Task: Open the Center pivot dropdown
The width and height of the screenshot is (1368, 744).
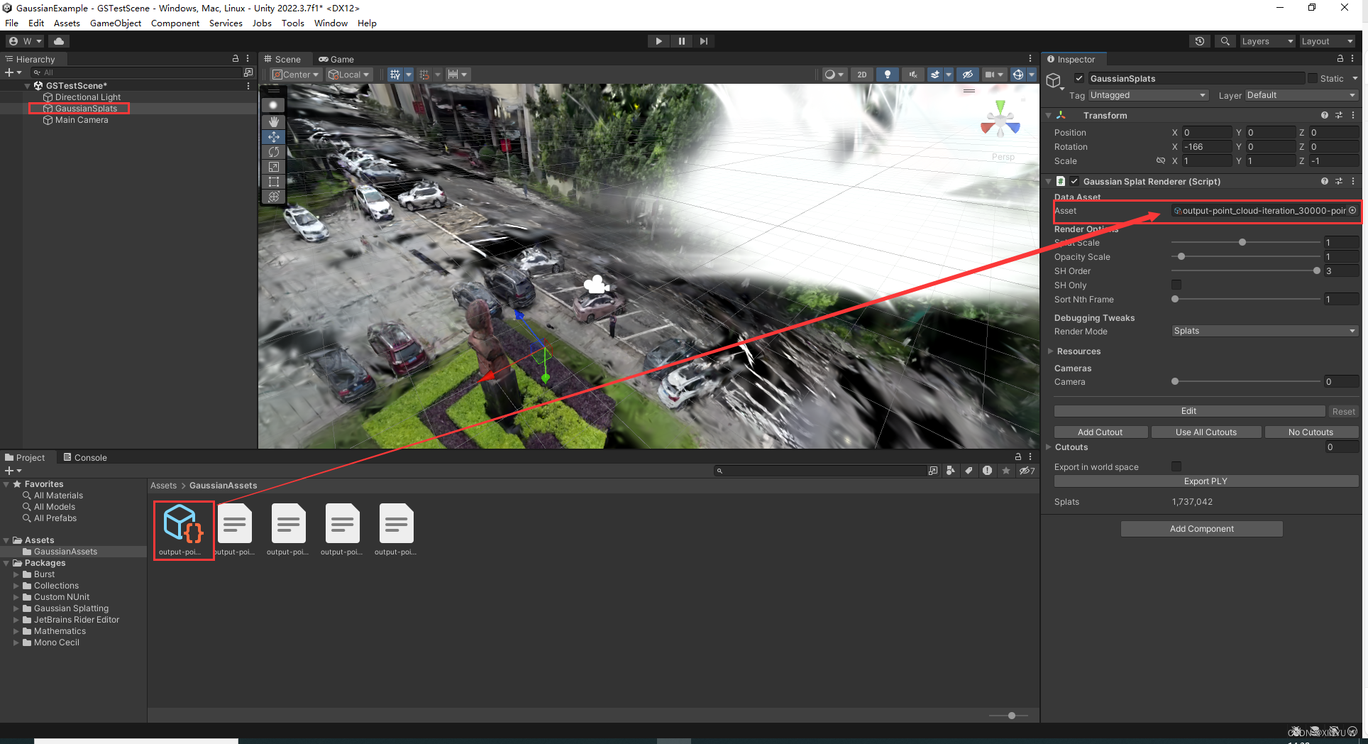Action: (x=296, y=75)
